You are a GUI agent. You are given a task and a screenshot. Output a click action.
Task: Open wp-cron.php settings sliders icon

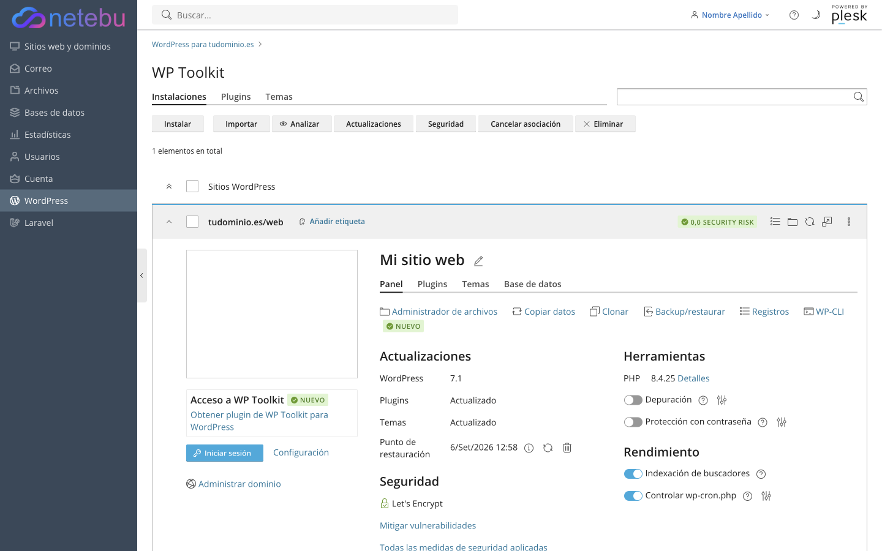766,496
